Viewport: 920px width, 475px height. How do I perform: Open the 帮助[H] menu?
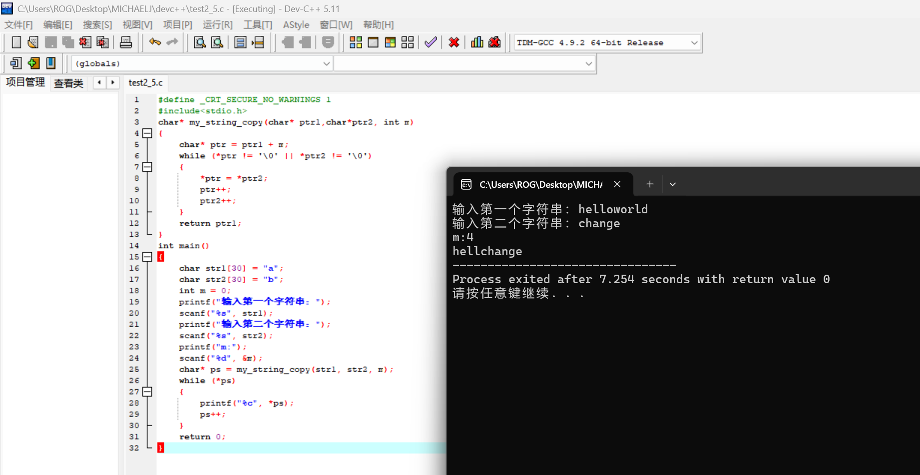[379, 25]
